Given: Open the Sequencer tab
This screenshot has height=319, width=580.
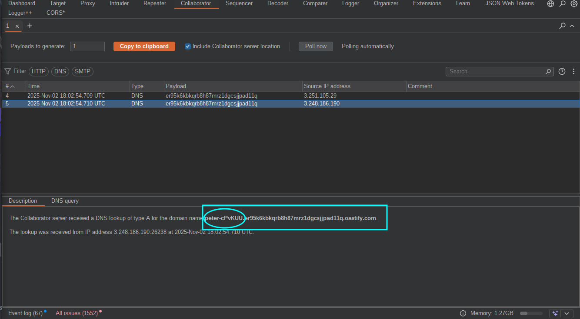Looking at the screenshot, I should coord(239,3).
